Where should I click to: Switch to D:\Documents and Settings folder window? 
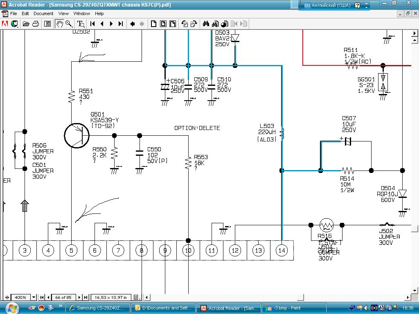point(163,308)
